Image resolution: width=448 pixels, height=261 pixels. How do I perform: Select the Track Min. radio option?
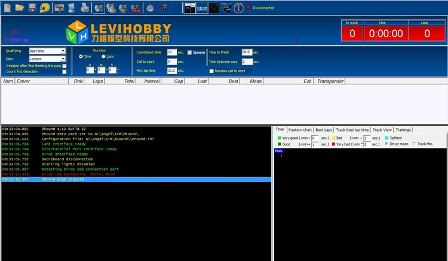click(415, 144)
